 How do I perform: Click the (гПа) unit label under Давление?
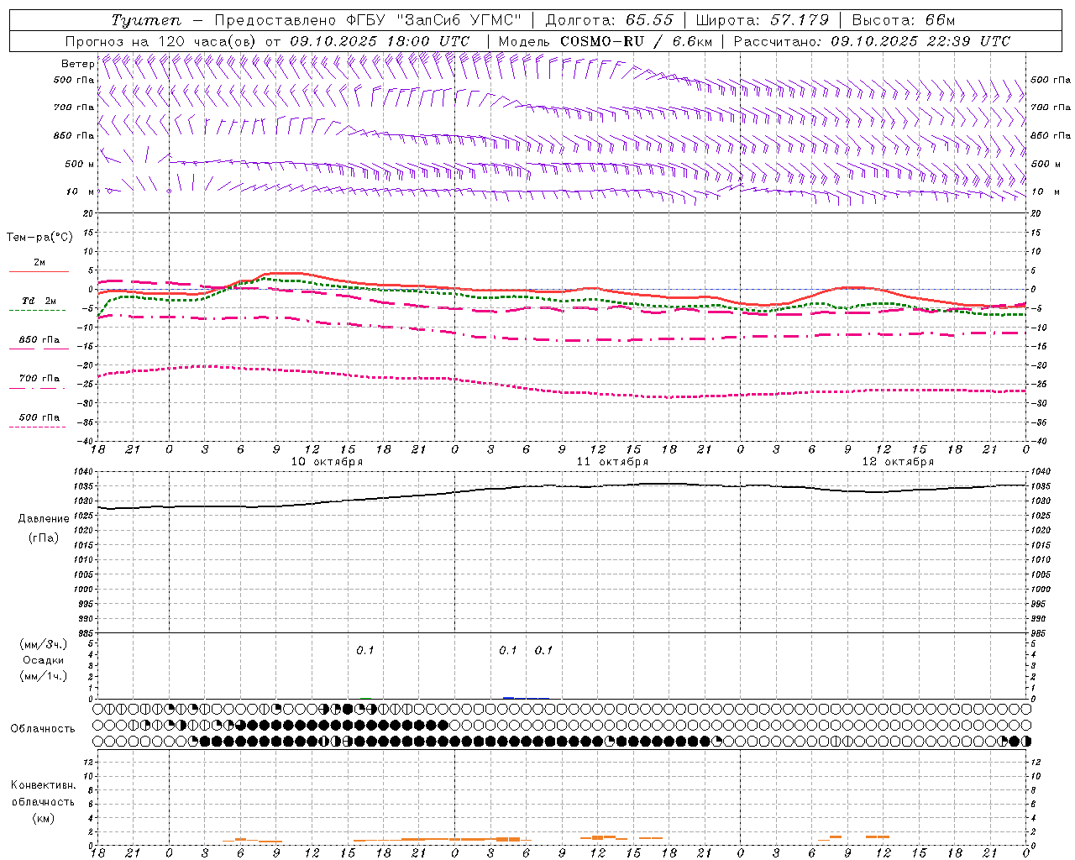pos(44,537)
